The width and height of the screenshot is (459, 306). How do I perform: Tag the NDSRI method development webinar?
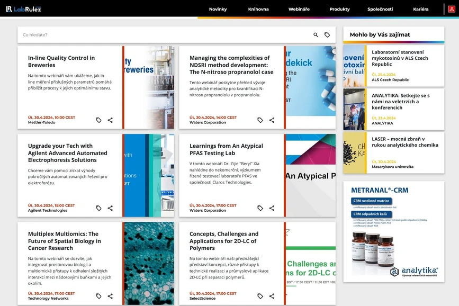click(x=260, y=120)
